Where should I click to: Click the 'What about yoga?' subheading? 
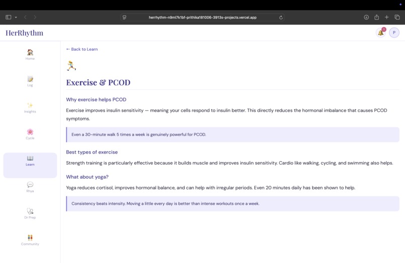click(87, 177)
